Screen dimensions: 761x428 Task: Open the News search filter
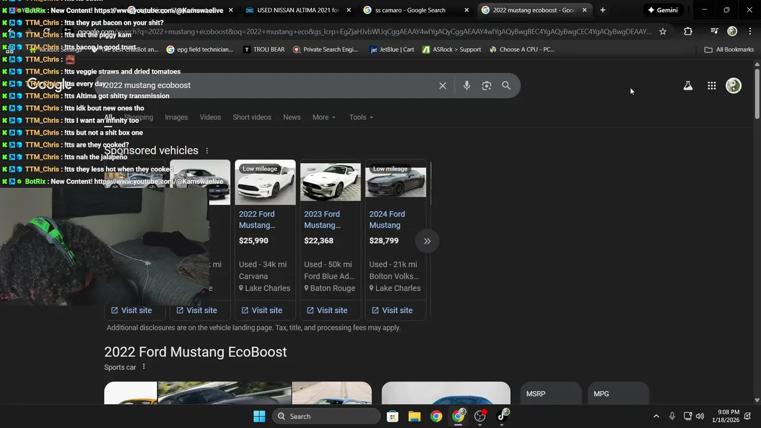[292, 117]
